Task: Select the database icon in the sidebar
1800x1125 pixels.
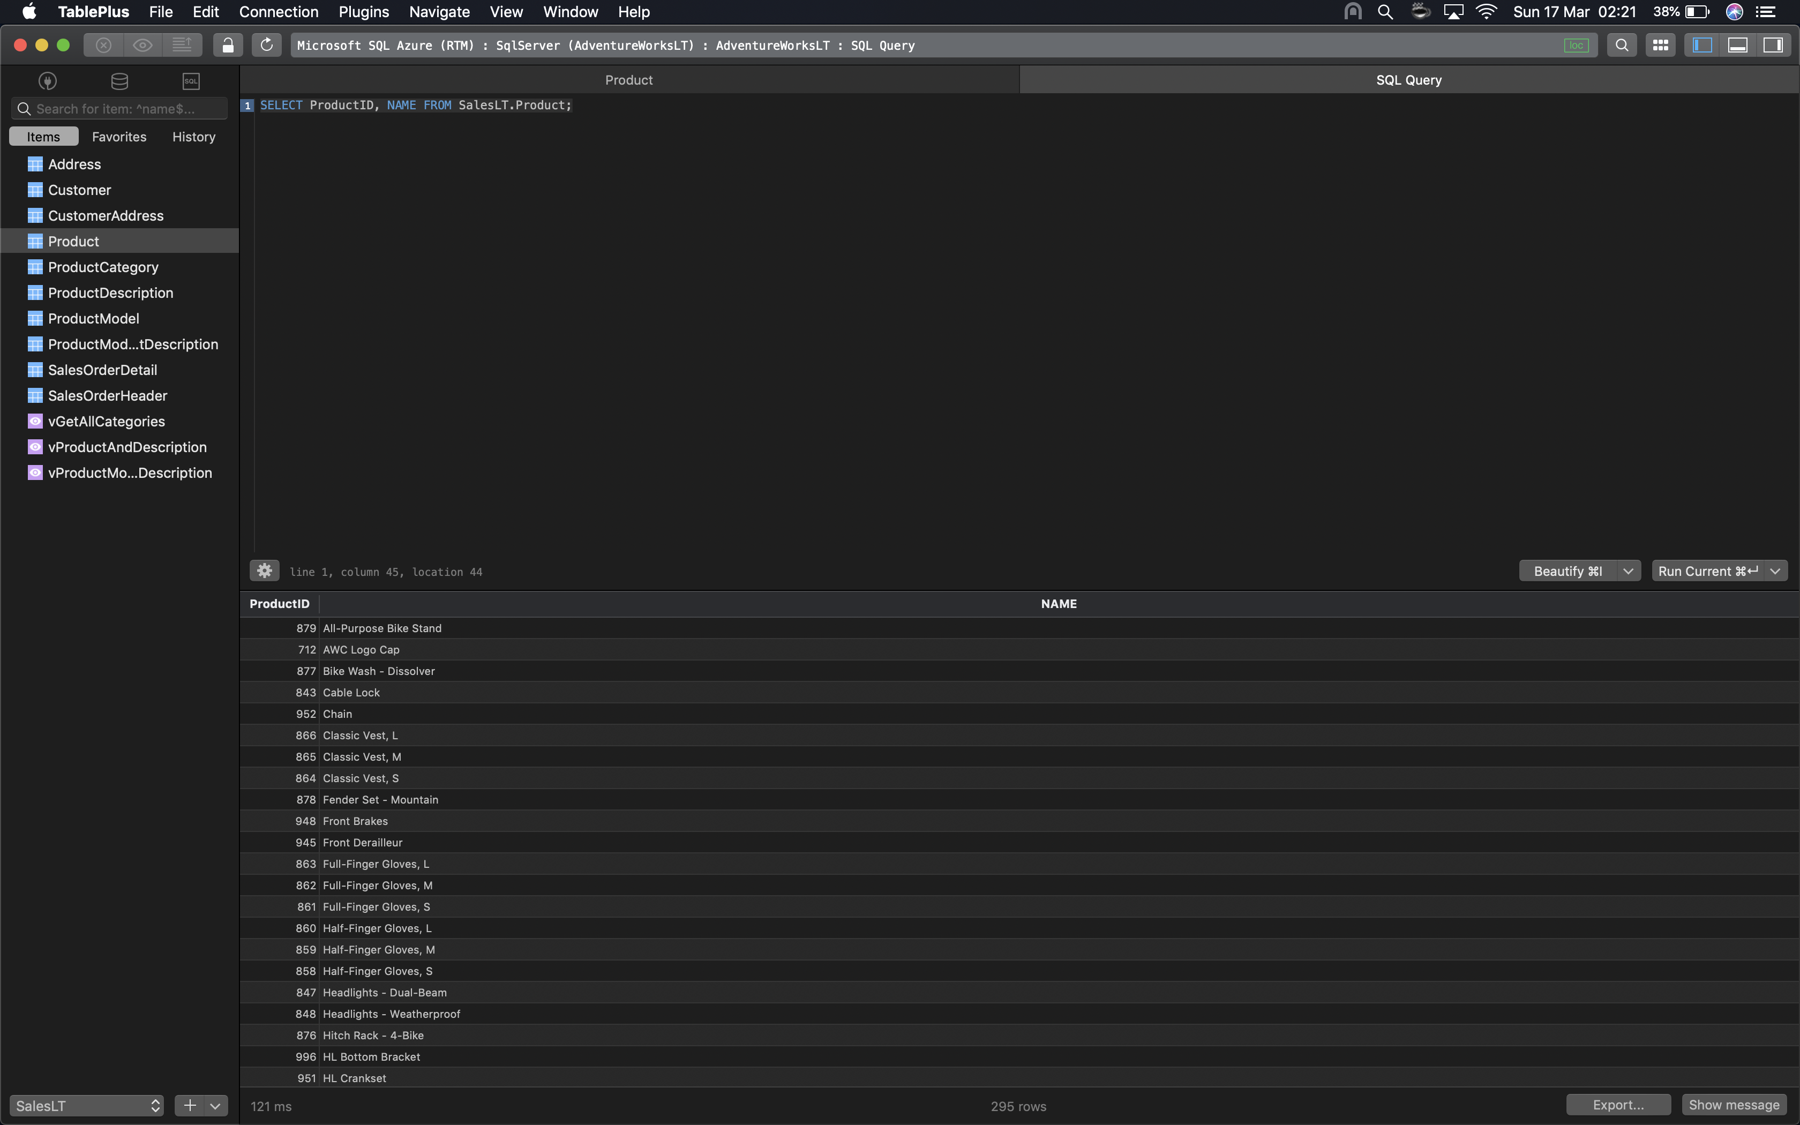Action: coord(119,80)
